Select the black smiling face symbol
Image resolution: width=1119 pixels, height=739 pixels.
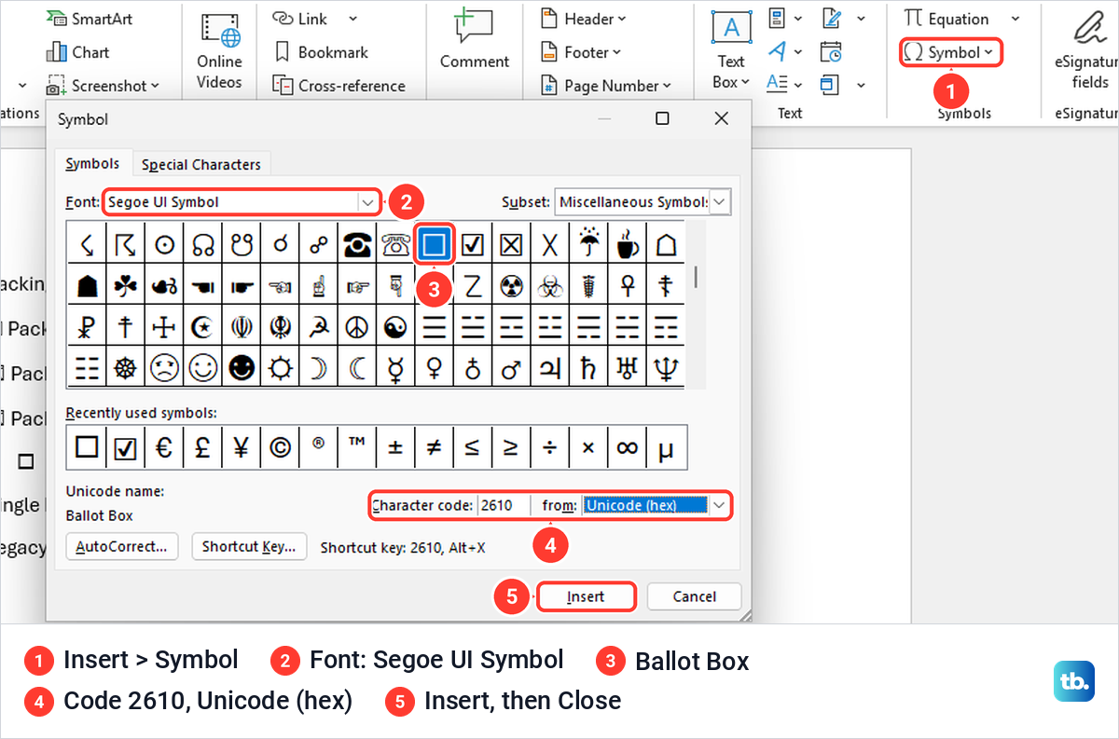pos(242,367)
